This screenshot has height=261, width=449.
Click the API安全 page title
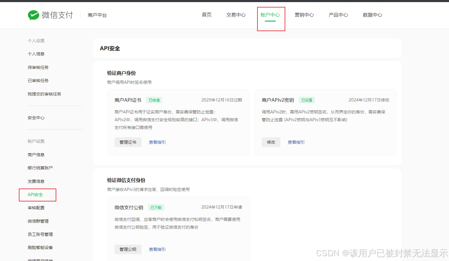[x=110, y=48]
